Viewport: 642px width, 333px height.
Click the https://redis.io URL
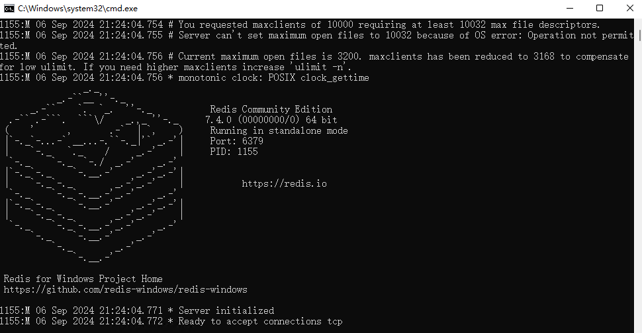pyautogui.click(x=284, y=183)
